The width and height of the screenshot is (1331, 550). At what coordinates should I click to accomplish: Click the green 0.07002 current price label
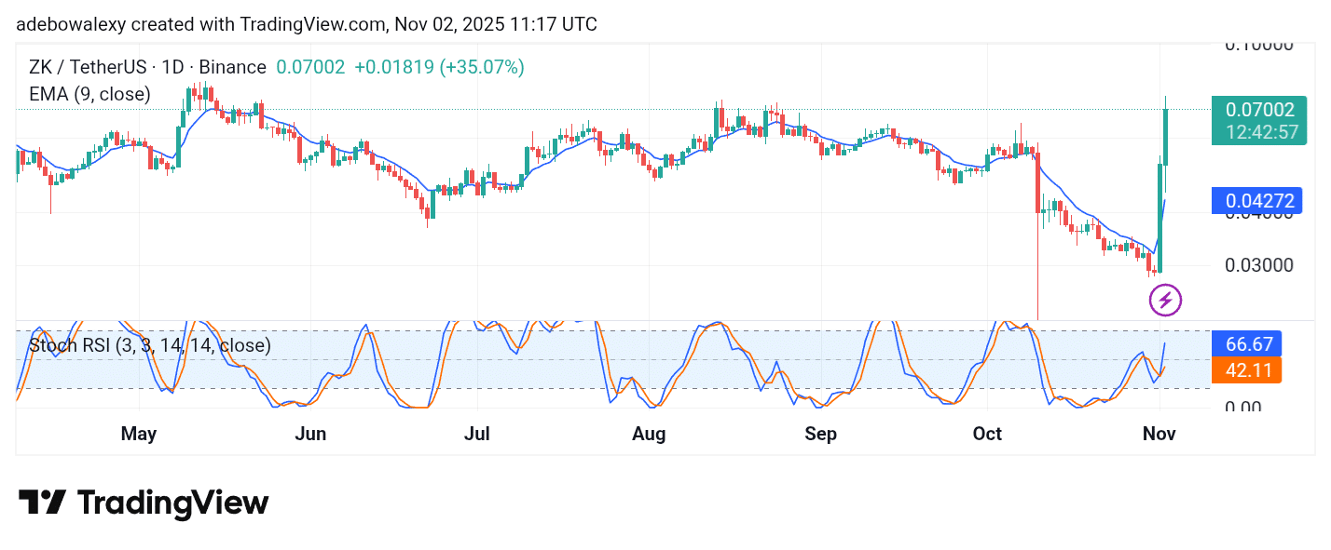point(1259,110)
